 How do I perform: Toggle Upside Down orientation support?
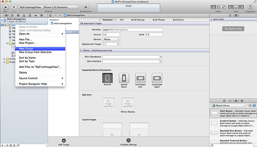(x=124, y=78)
